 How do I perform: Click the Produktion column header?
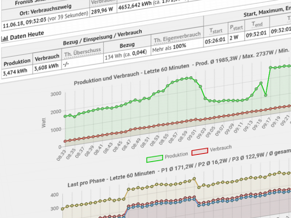pos(17,62)
